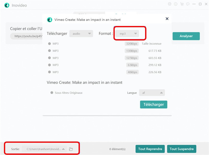
Task: Select the MP3 320kbps option
Action: tap(49, 44)
